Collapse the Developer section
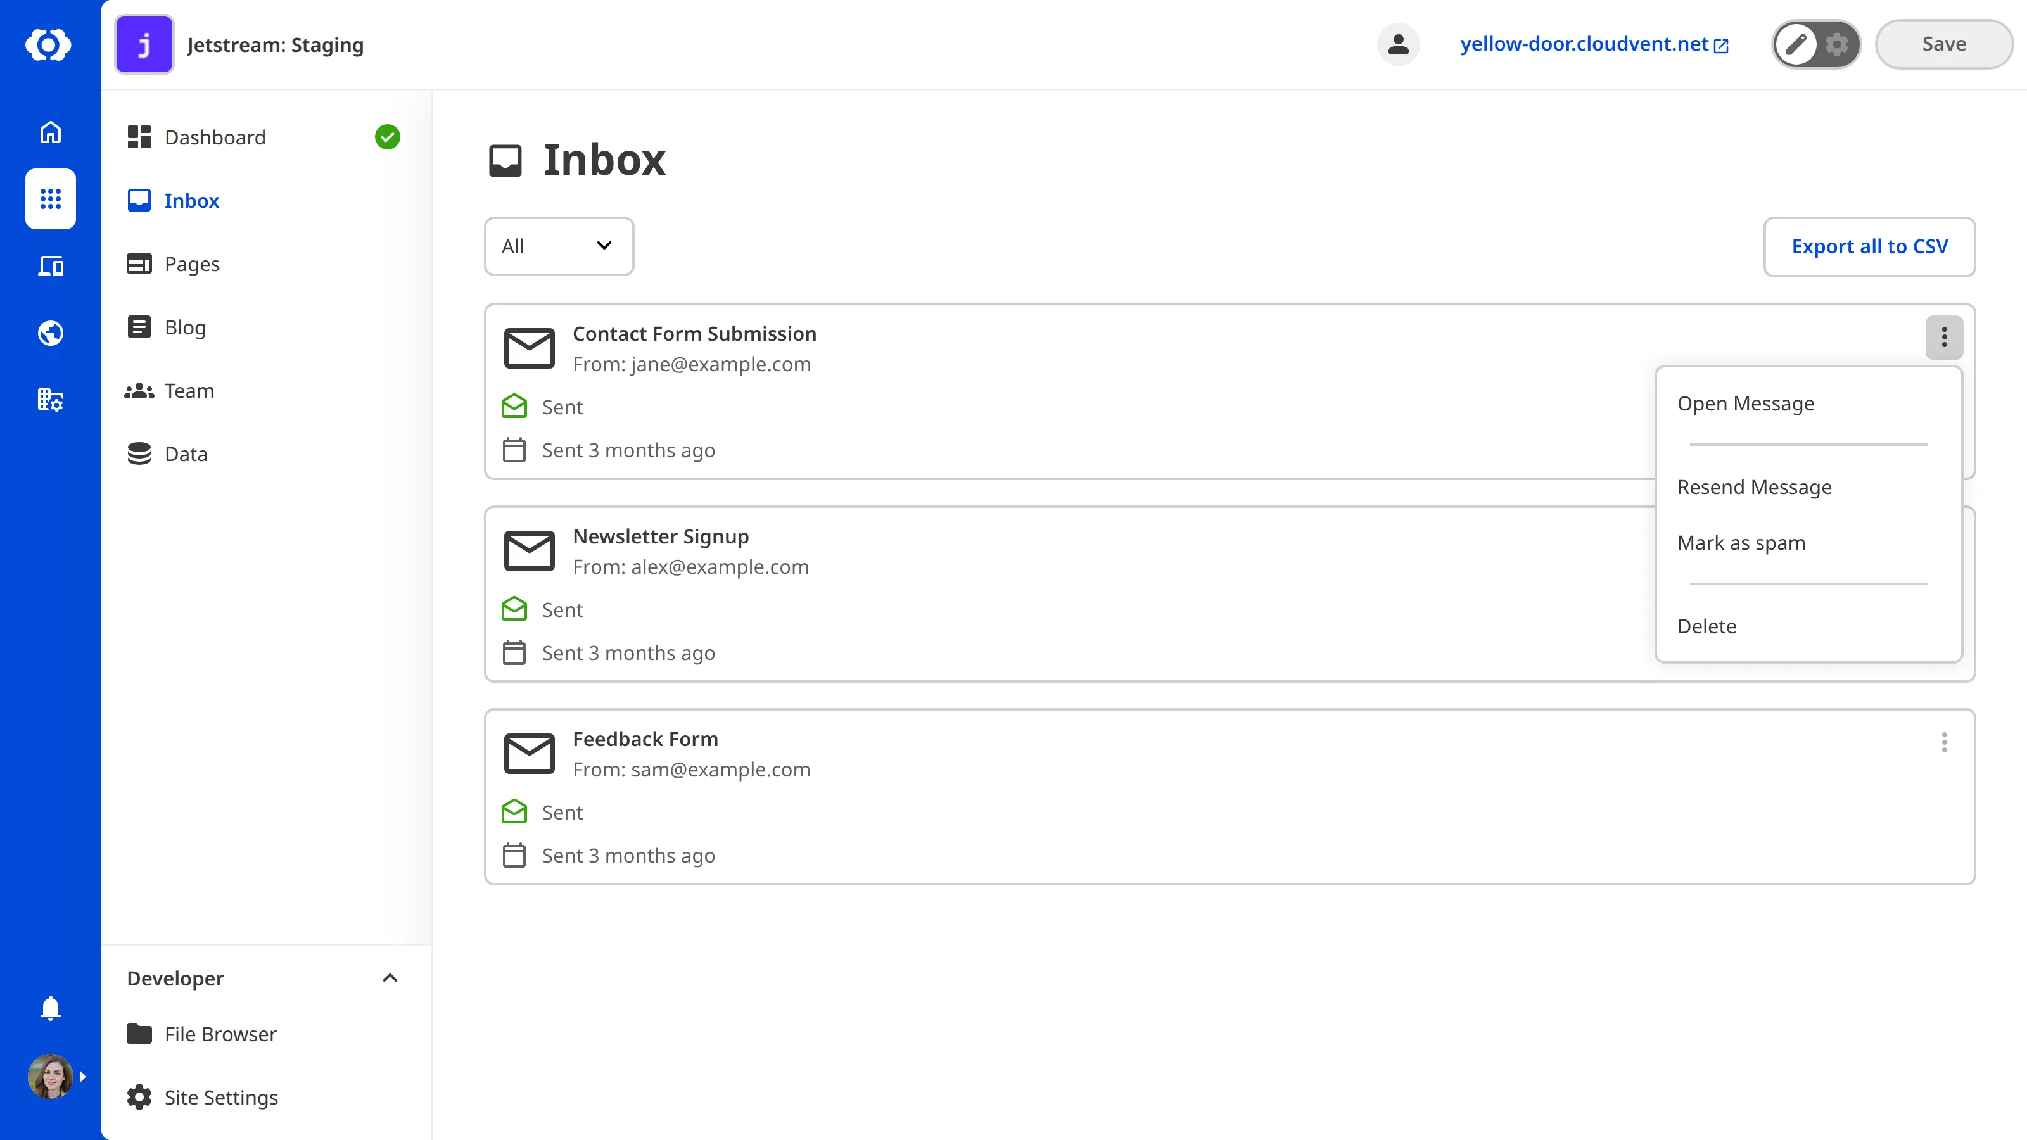 point(390,978)
